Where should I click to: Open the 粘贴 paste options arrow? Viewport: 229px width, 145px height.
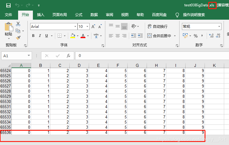9,39
